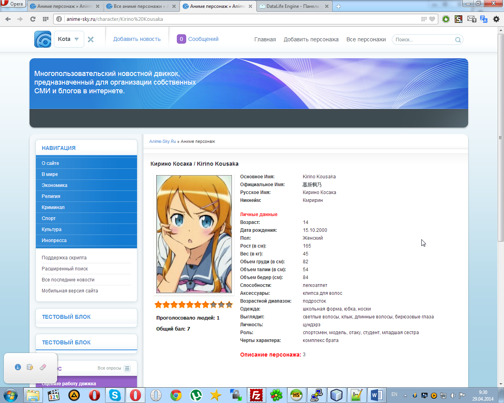504x403 pixels.
Task: Close the DataLife Engine tab
Action: 327,6
